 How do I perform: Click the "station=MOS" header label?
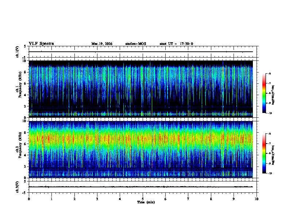(136, 44)
